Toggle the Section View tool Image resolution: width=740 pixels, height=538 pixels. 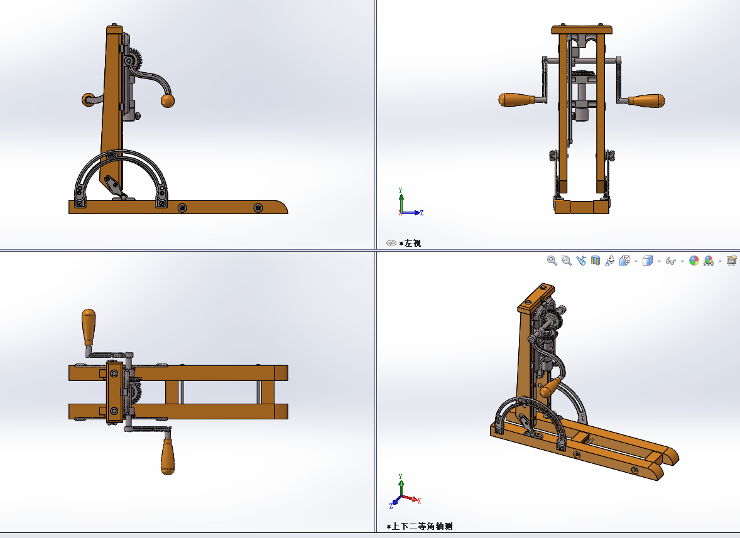(596, 261)
